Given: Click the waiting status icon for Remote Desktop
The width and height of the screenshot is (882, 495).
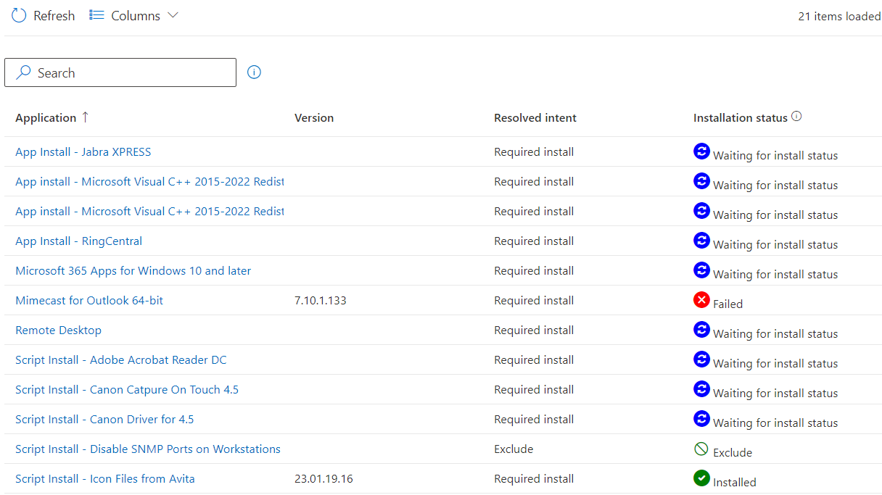Looking at the screenshot, I should click(x=701, y=330).
